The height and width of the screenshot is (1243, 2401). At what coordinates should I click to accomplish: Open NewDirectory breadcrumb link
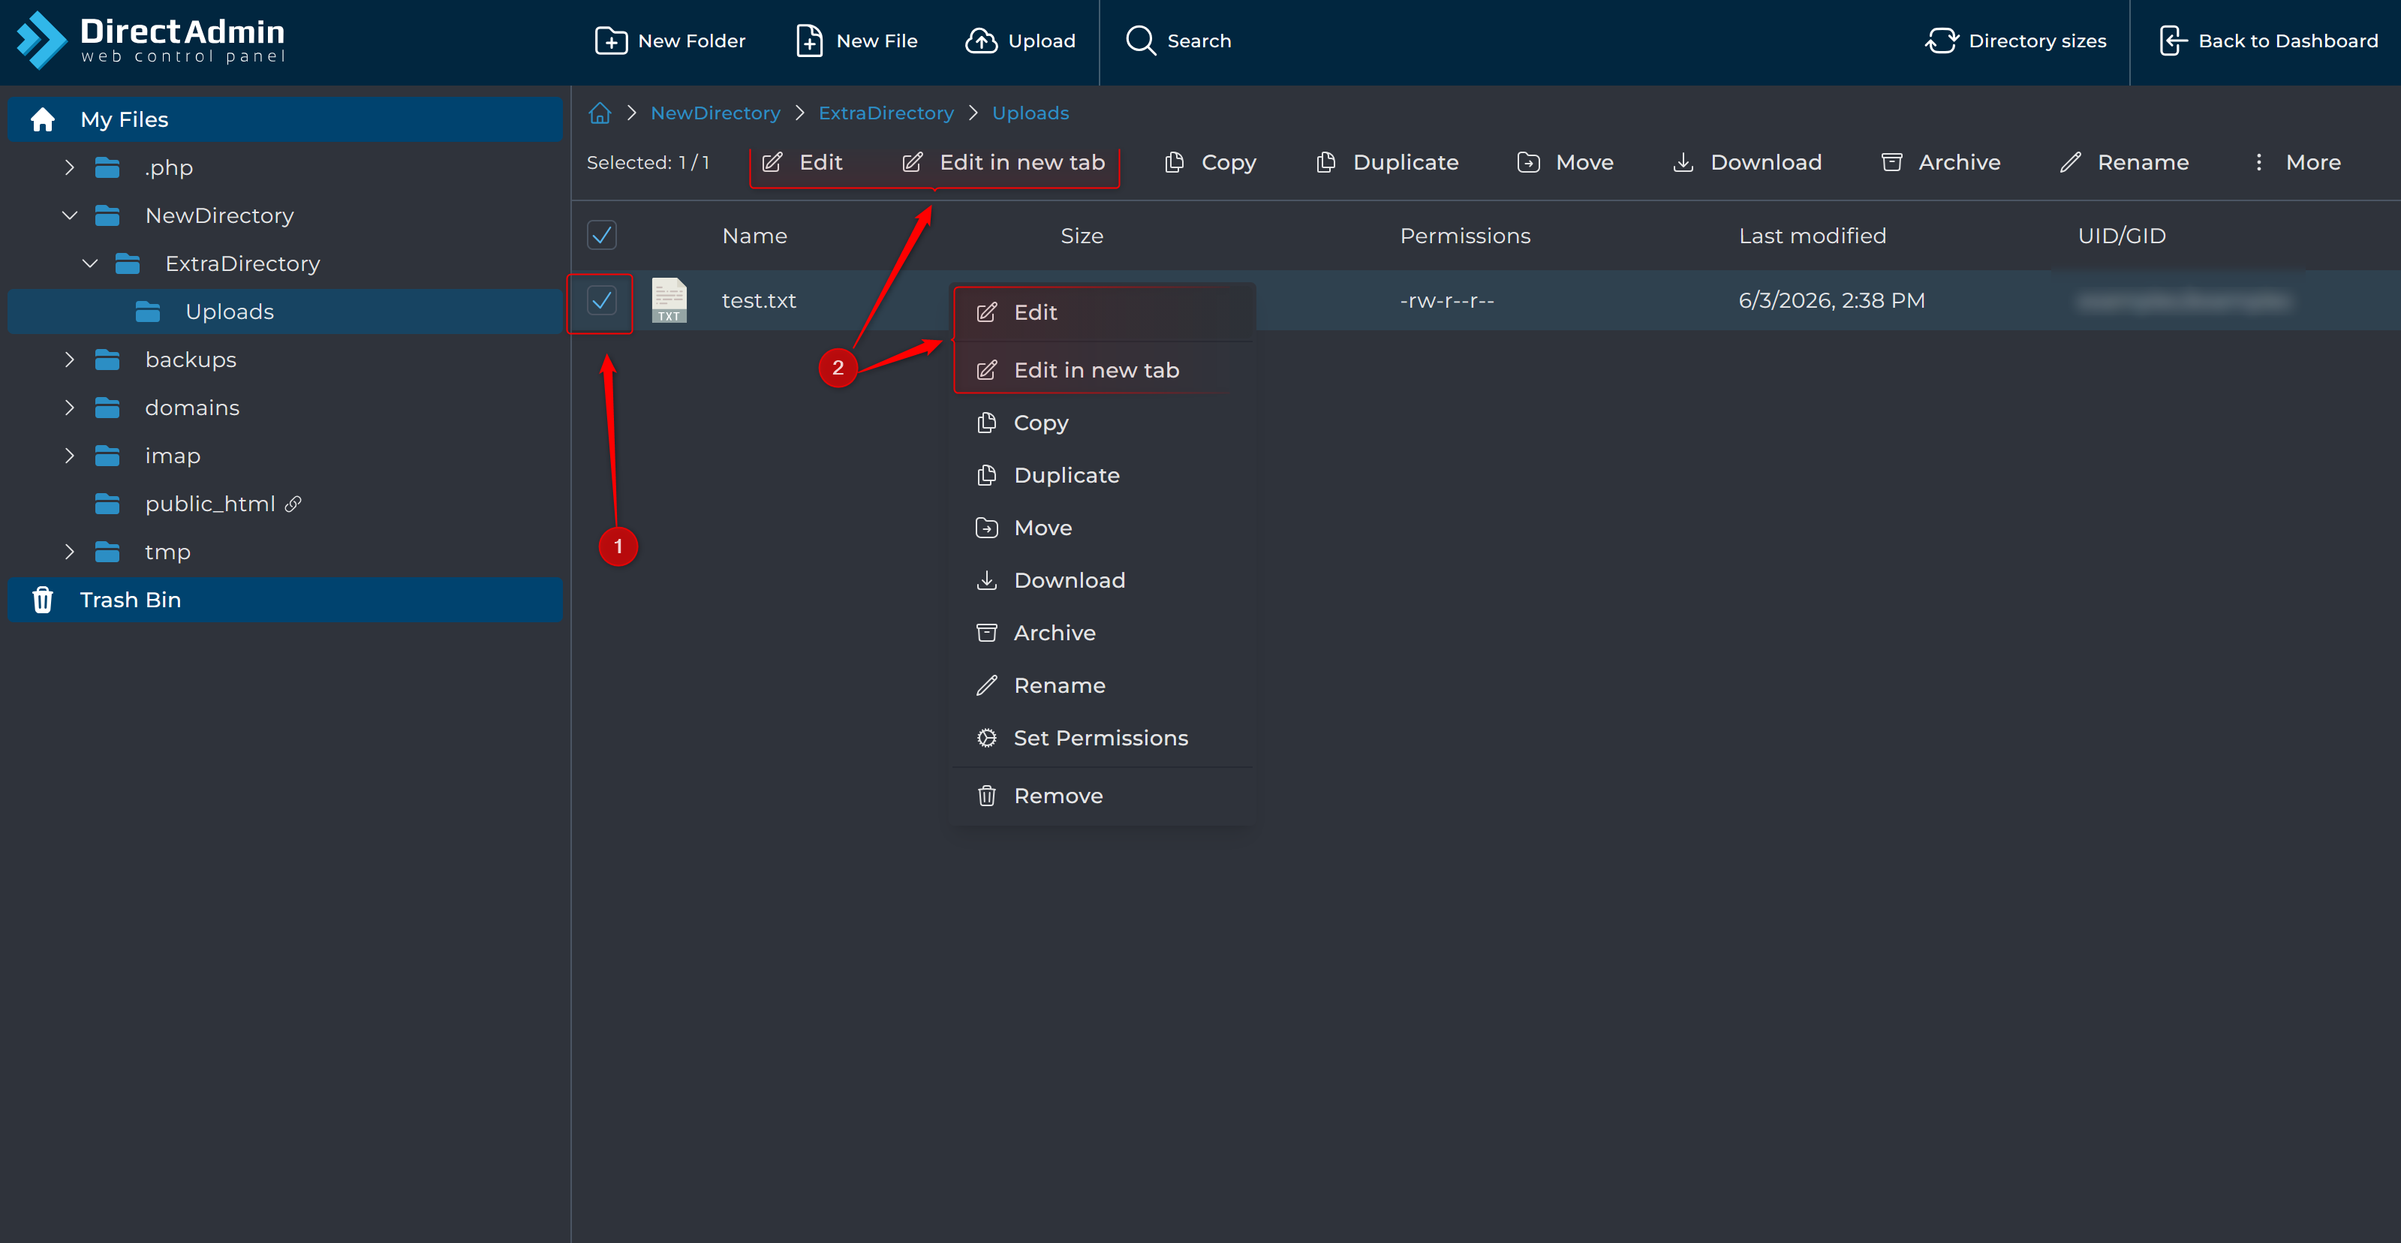tap(715, 113)
